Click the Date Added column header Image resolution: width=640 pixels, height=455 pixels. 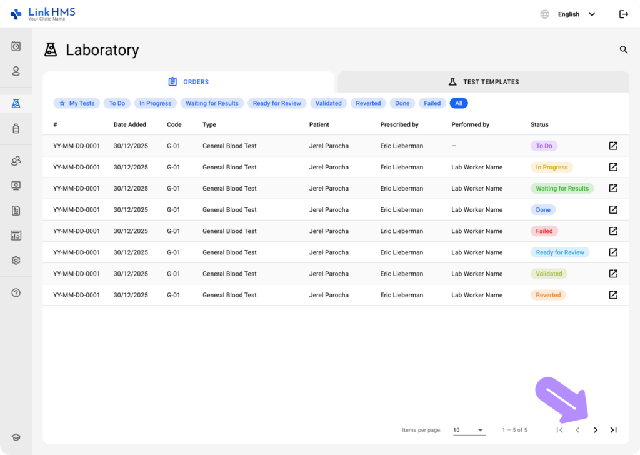point(130,124)
